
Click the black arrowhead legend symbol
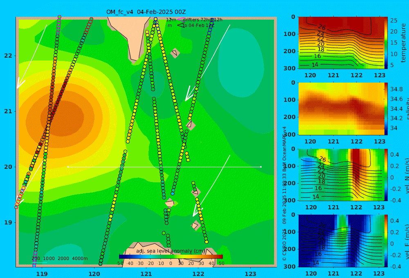pos(181,25)
